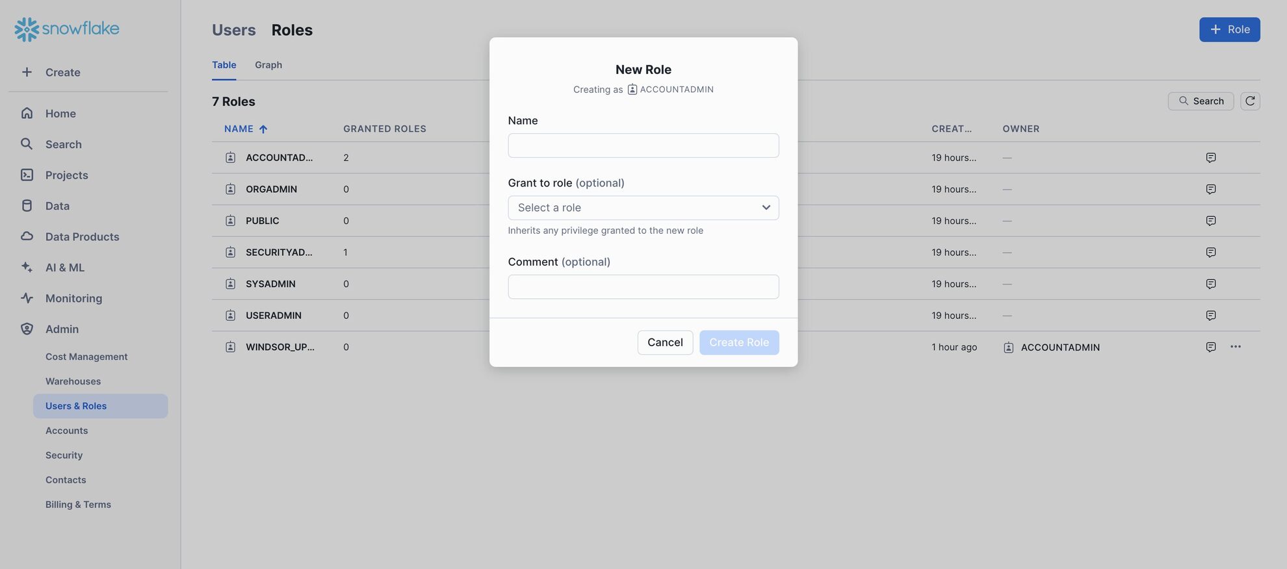
Task: Go to Warehouses page
Action: coord(73,381)
